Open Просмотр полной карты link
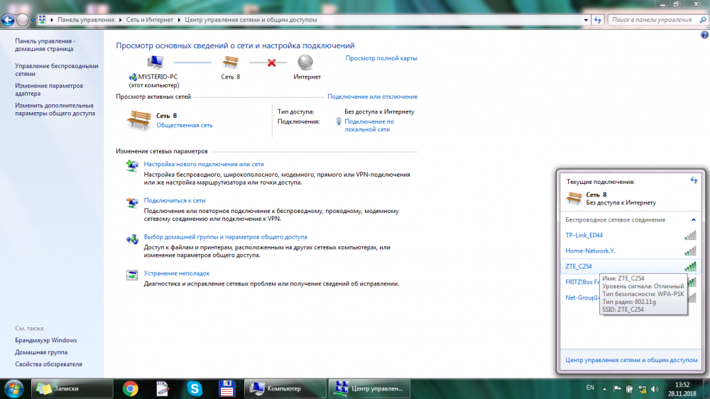710x399 pixels. coord(381,58)
